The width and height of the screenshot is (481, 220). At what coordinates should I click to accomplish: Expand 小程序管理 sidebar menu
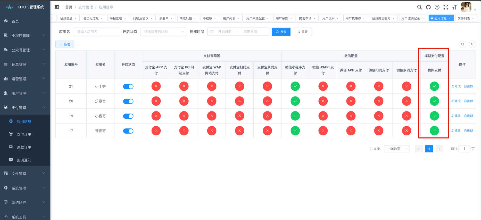(25, 36)
